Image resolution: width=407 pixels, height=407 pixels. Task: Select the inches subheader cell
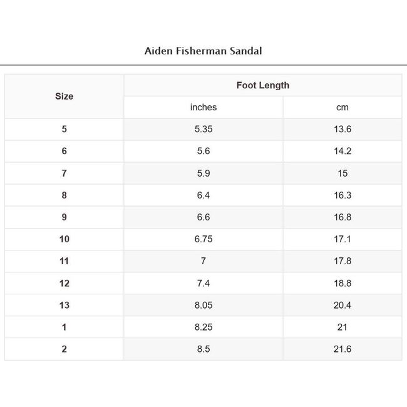coord(203,107)
